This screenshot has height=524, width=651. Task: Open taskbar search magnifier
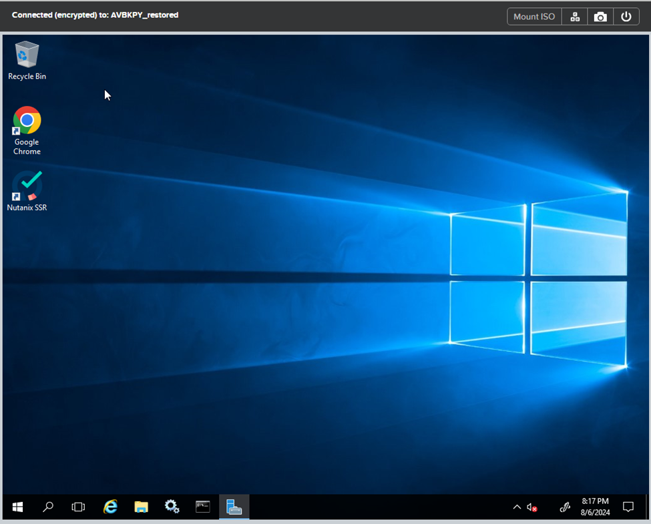48,507
